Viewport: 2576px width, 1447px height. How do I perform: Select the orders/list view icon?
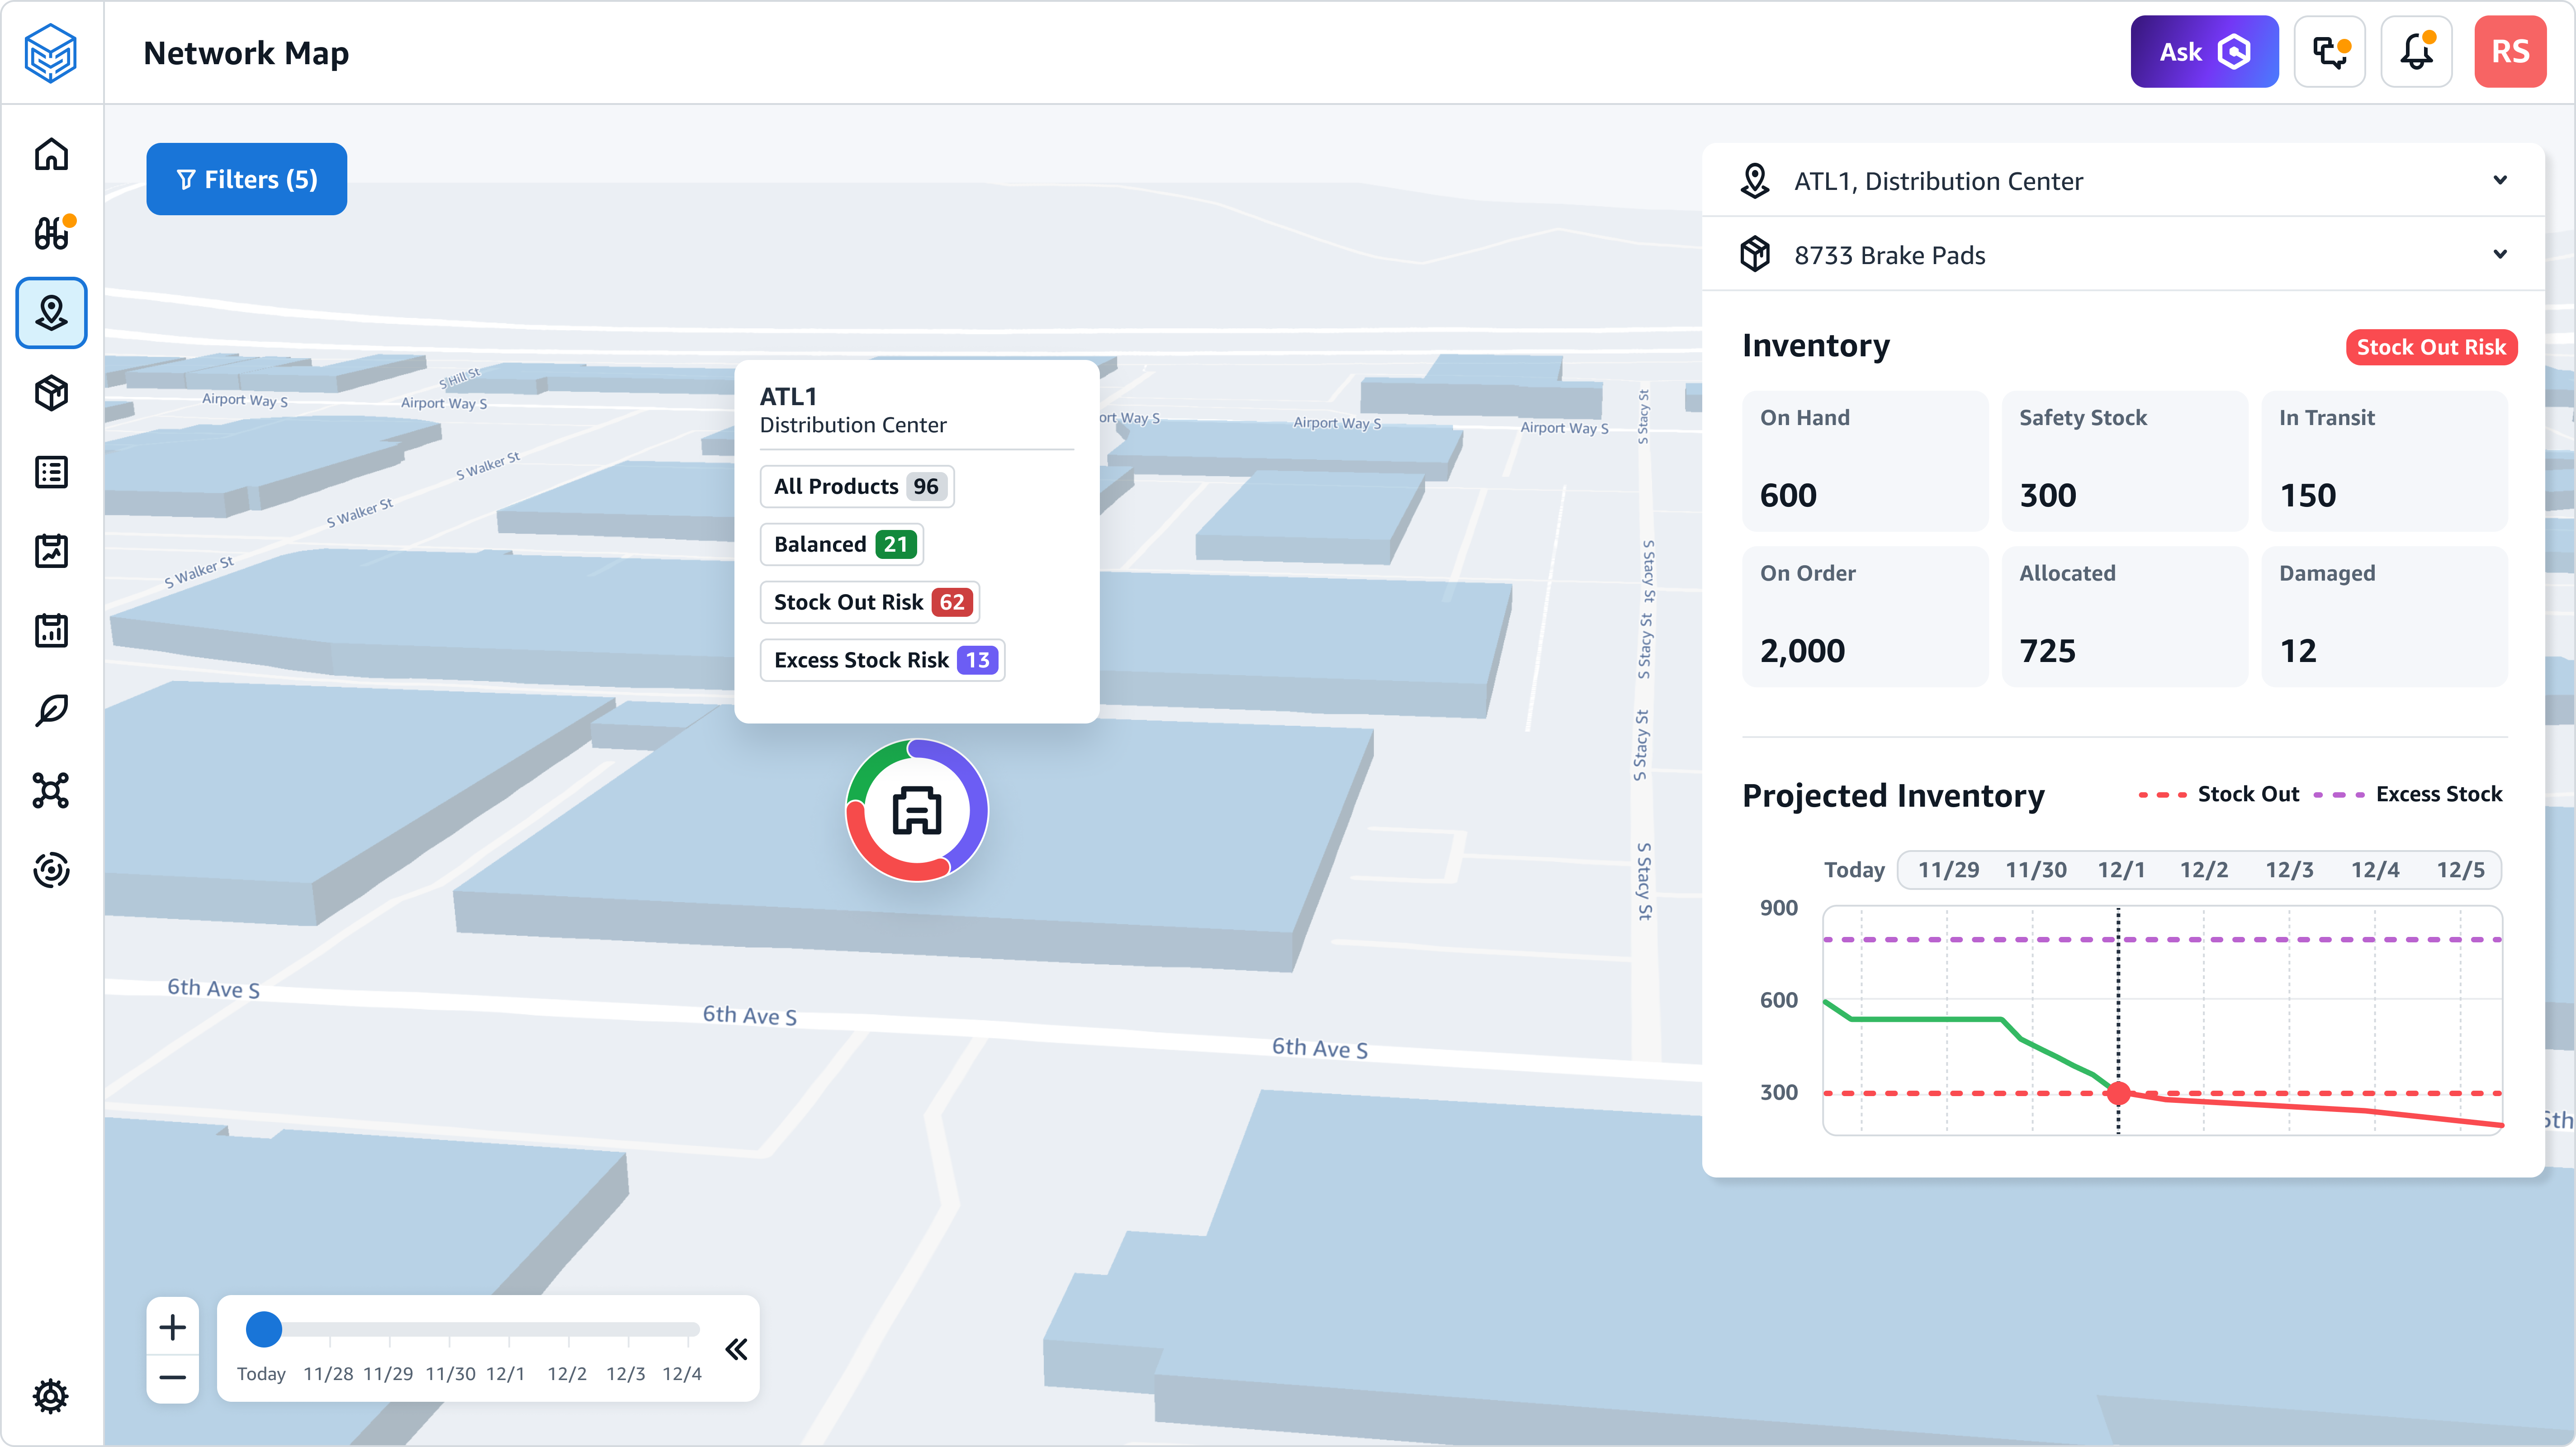(51, 472)
